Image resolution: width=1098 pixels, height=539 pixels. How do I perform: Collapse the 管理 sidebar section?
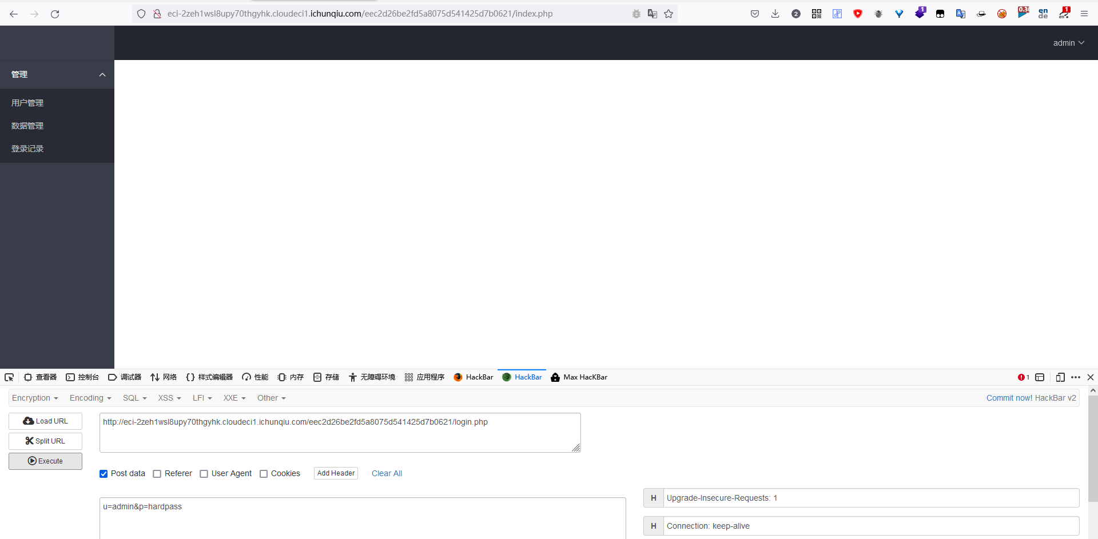pos(57,74)
